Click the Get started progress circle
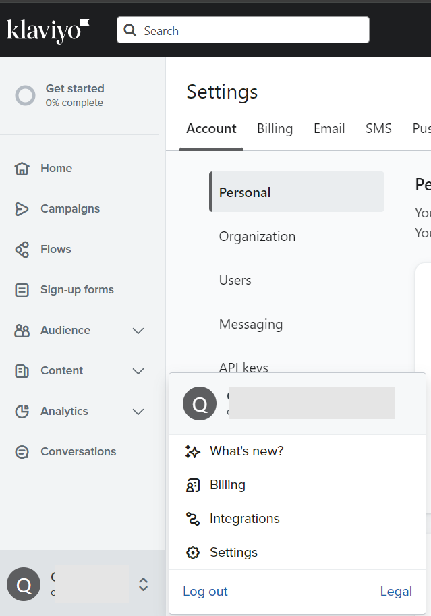 pos(25,96)
